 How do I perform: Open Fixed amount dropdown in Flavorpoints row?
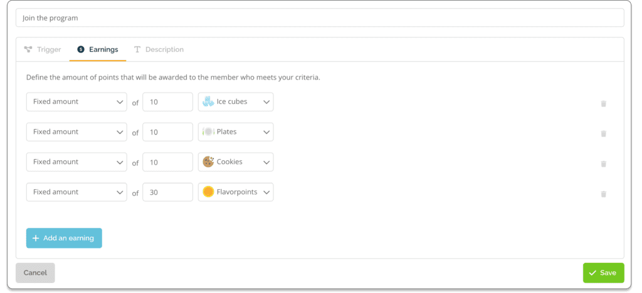pos(76,192)
